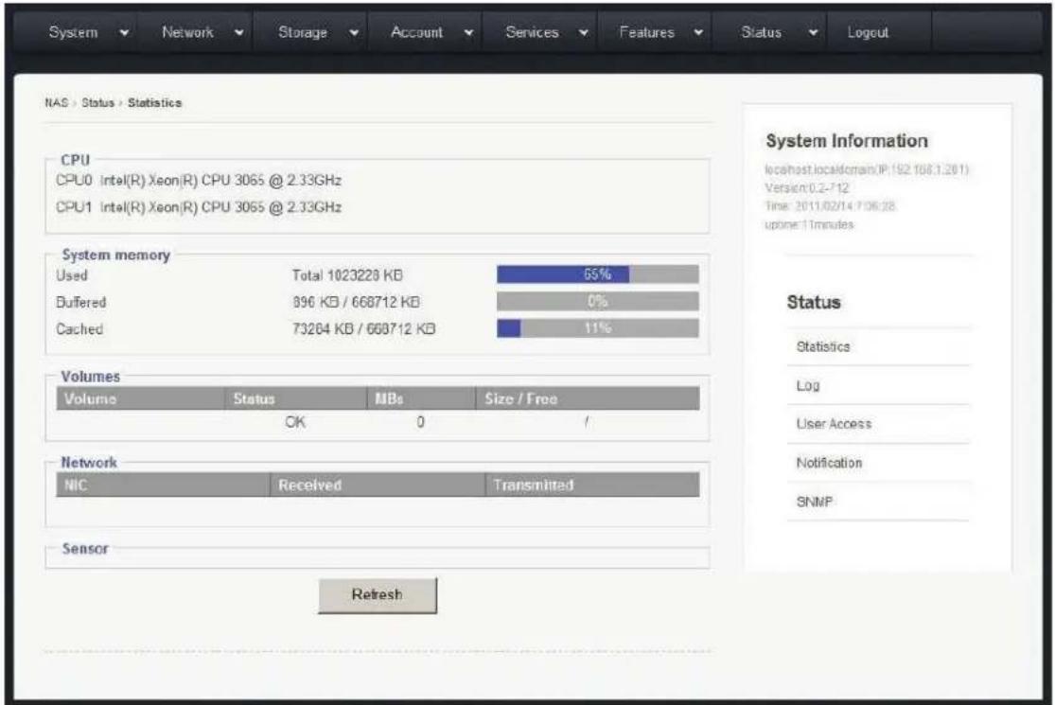
Task: Expand the Services dropdown arrow
Action: 584,32
